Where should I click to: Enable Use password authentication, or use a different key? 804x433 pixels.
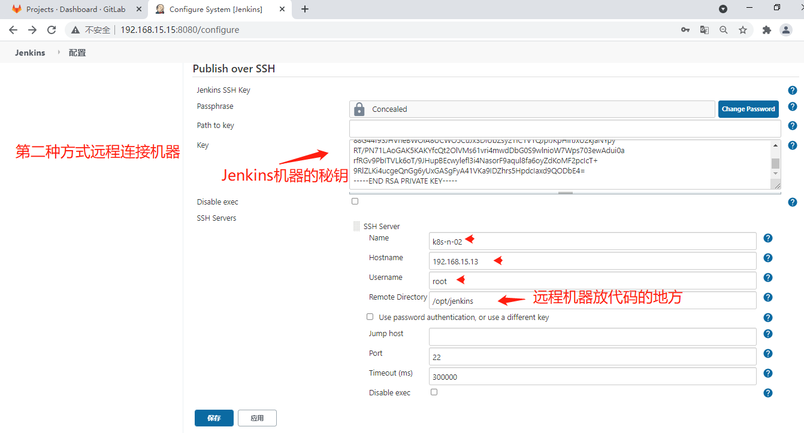[x=370, y=317]
